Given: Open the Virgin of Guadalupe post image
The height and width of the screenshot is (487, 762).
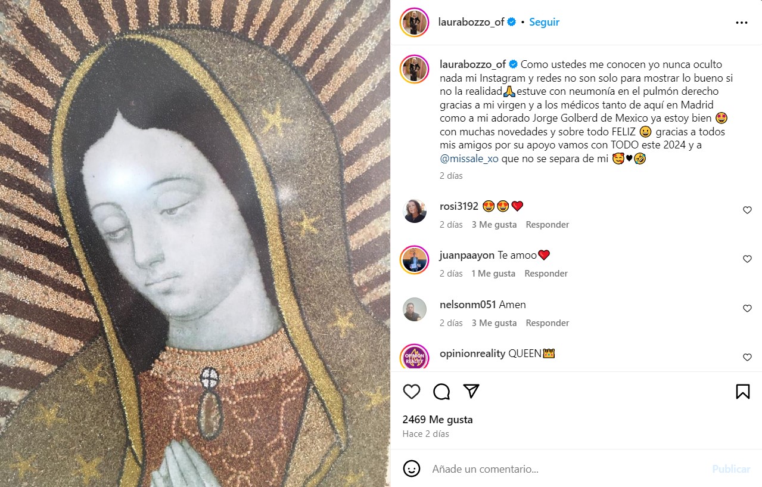Looking at the screenshot, I should point(195,243).
